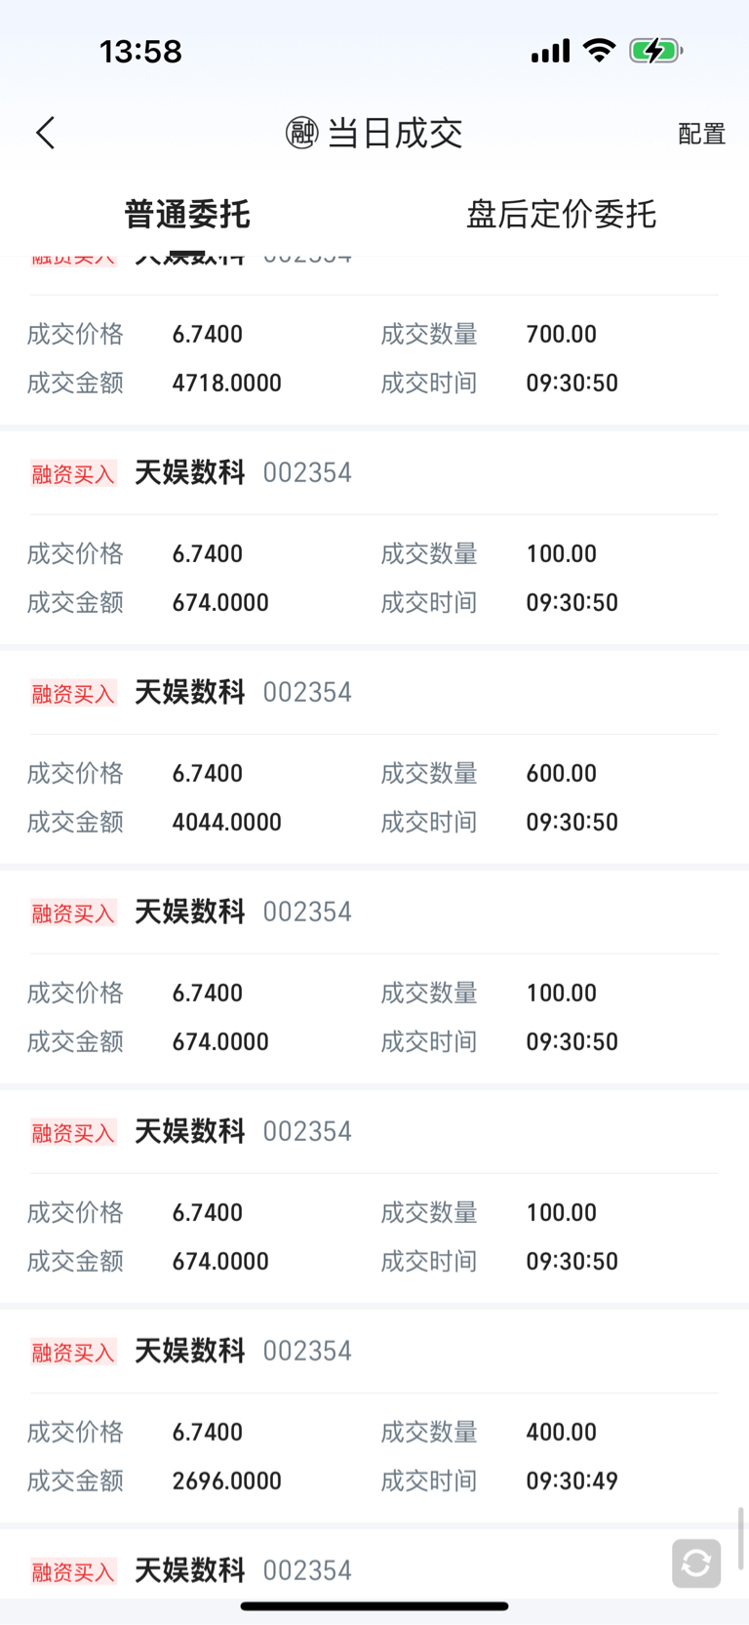Tap the 700.00 成交数量 value
The image size is (749, 1625).
point(561,334)
